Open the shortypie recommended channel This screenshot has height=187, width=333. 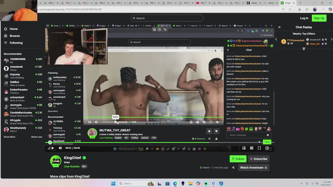tap(23, 106)
